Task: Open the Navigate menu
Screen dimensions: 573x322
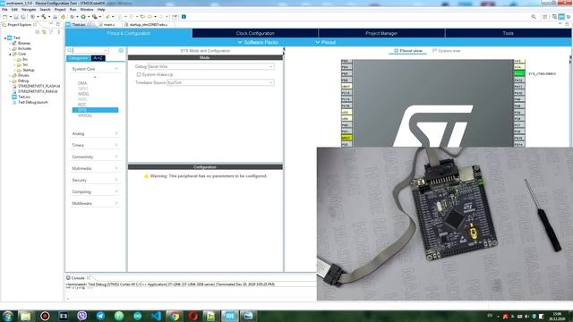Action: pos(29,10)
